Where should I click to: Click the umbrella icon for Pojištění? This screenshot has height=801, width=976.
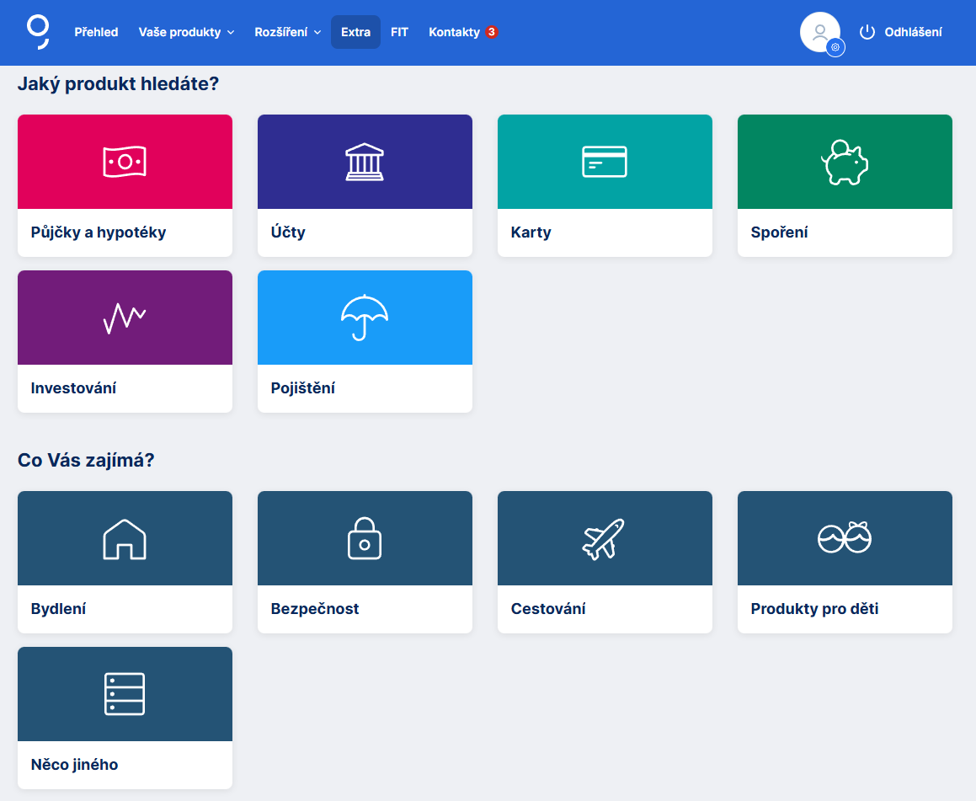point(365,318)
